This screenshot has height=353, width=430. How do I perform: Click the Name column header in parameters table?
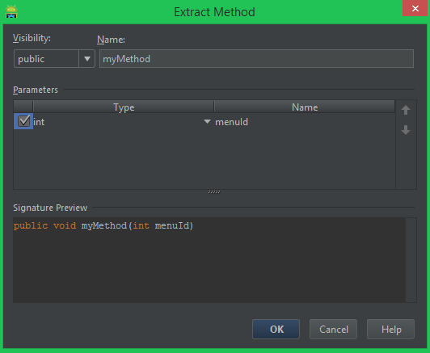305,107
